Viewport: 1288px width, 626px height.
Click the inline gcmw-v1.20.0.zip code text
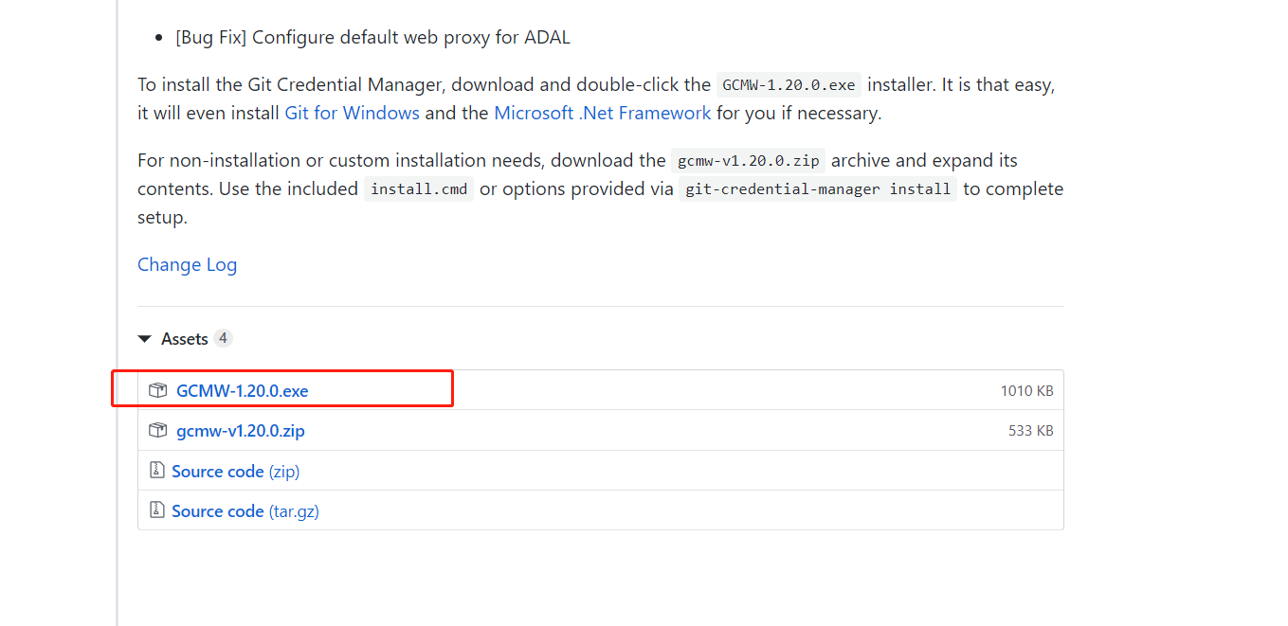point(748,160)
